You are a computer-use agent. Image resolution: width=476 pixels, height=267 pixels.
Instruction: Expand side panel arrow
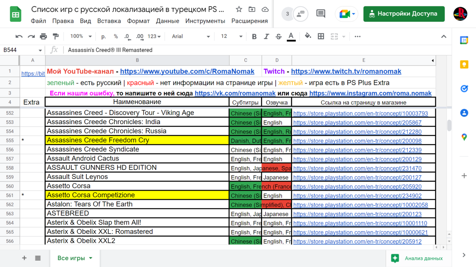464,255
